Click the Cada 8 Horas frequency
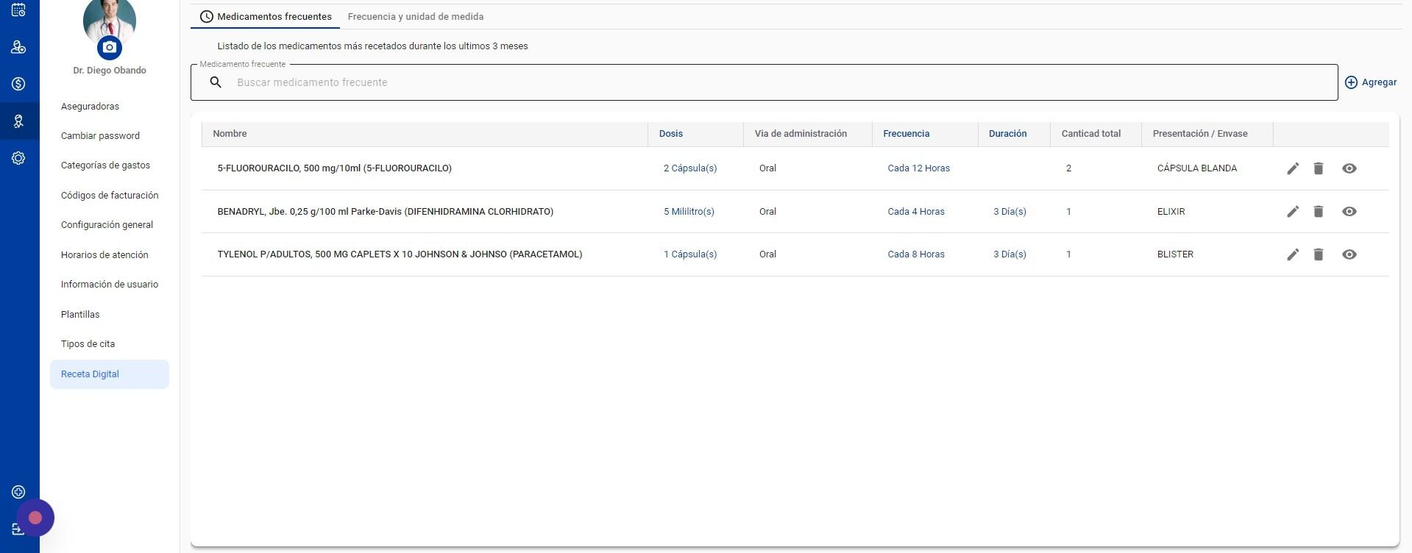Image resolution: width=1412 pixels, height=553 pixels. tap(916, 254)
